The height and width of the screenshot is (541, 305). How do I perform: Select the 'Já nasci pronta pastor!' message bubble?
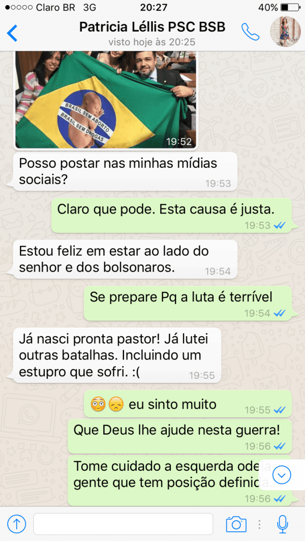coord(117,355)
